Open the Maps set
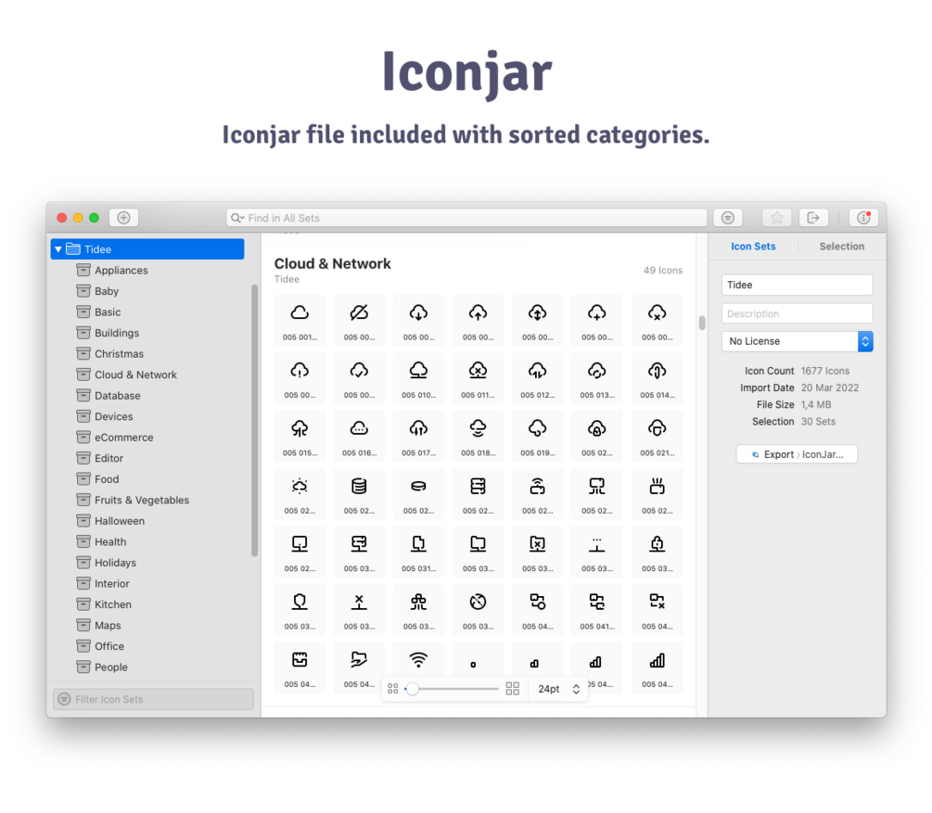Viewport: 932px width, 813px height. (108, 625)
